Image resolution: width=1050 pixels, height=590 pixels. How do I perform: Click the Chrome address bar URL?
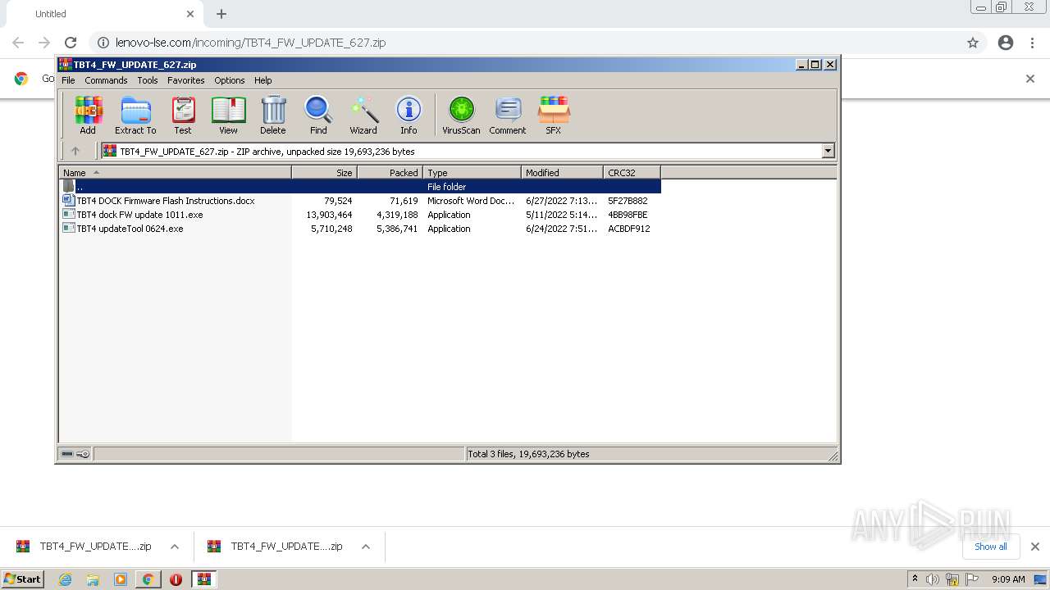[250, 43]
